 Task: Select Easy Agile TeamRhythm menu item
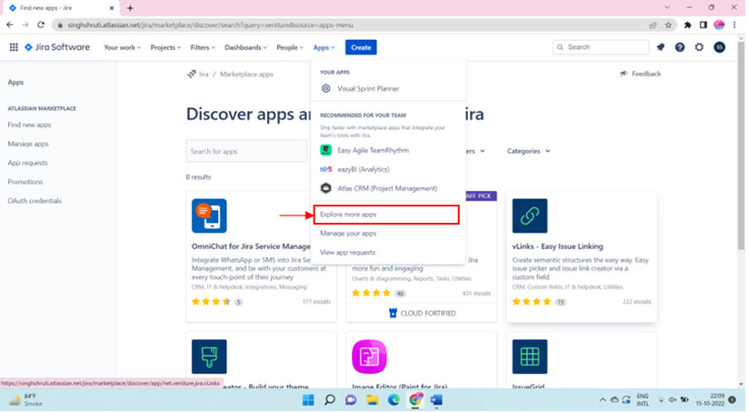388,150
